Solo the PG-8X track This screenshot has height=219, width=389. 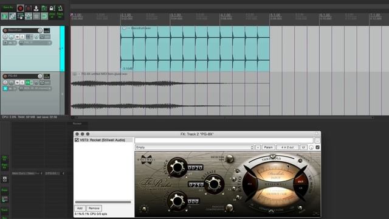(x=22, y=83)
